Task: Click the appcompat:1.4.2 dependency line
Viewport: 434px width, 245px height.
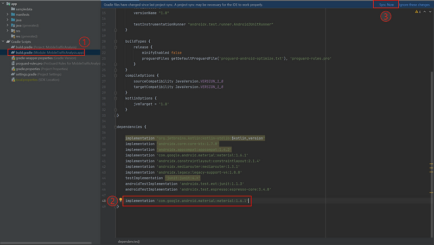Action: [x=178, y=149]
